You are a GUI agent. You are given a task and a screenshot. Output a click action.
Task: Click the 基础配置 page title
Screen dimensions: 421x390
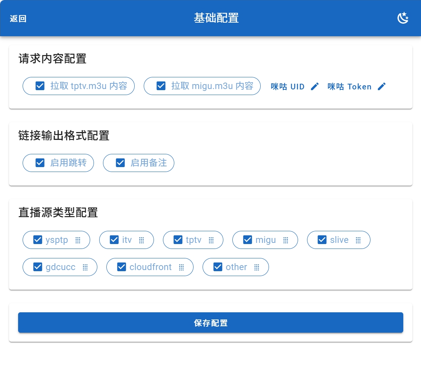(216, 18)
